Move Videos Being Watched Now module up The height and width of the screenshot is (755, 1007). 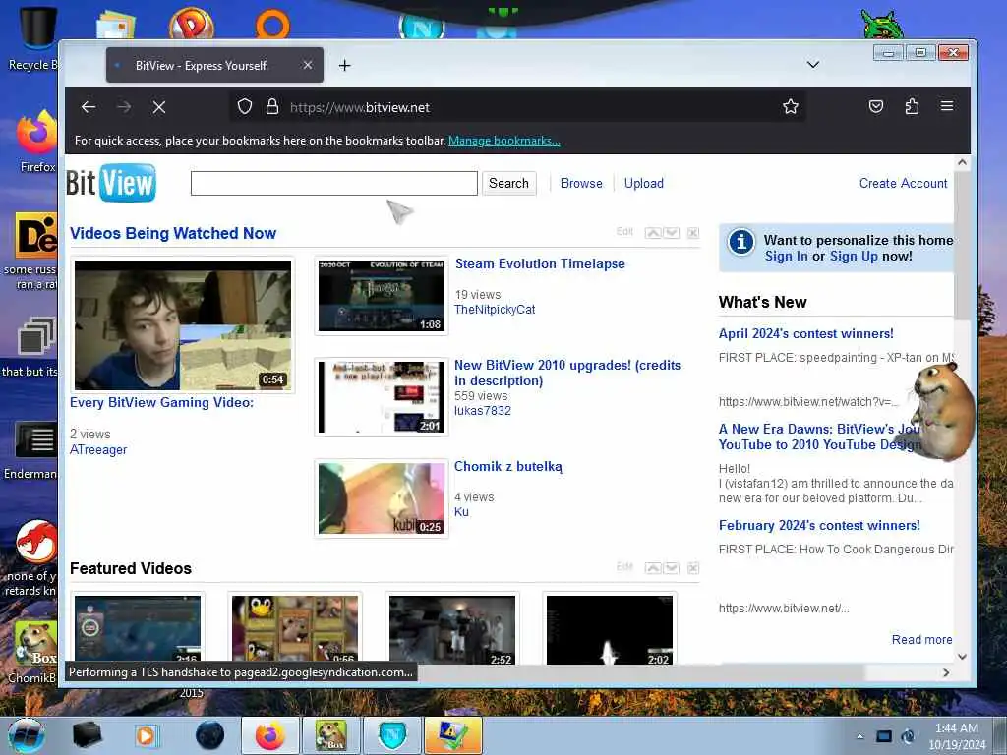653,233
